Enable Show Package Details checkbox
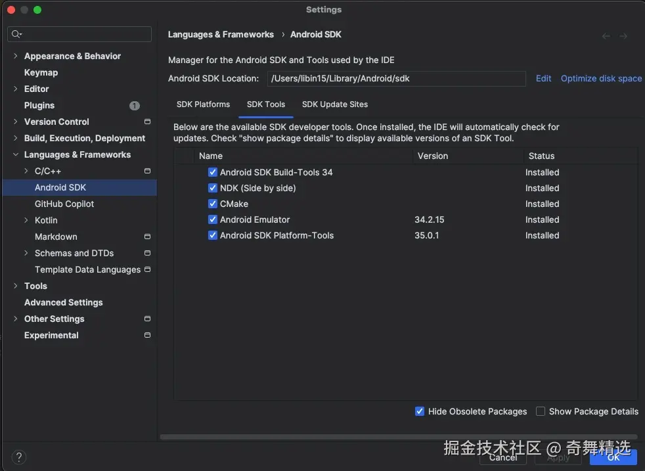Screen dimensions: 645x471 coord(541,411)
